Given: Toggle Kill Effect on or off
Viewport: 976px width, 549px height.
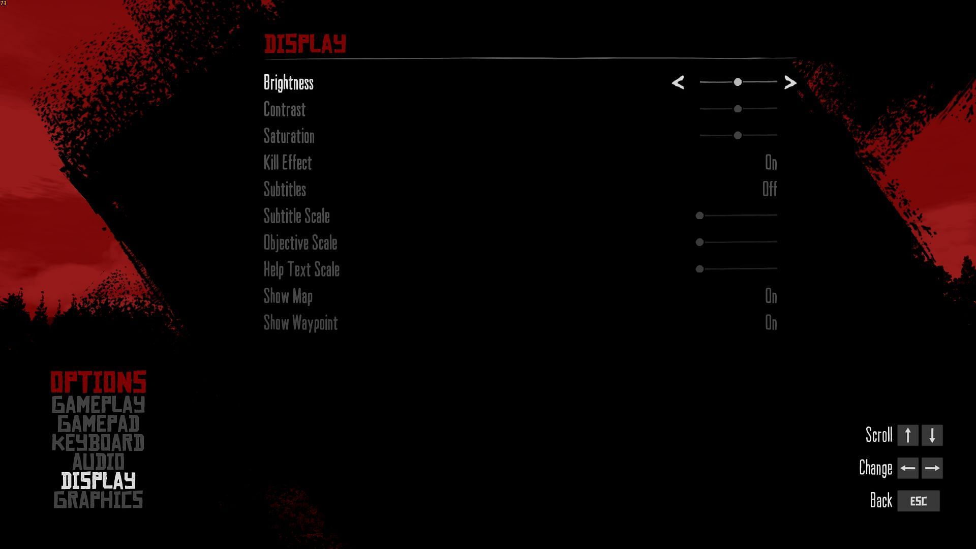Looking at the screenshot, I should point(770,162).
